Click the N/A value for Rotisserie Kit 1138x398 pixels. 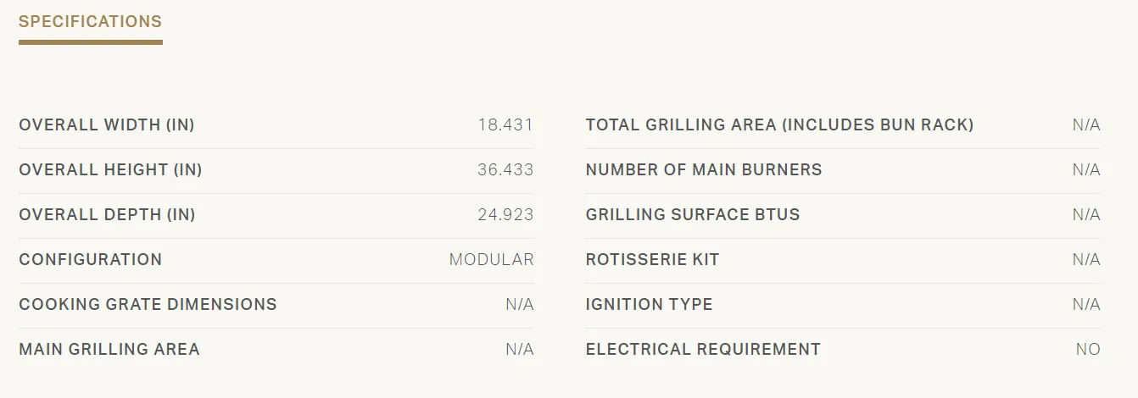[x=1086, y=260]
